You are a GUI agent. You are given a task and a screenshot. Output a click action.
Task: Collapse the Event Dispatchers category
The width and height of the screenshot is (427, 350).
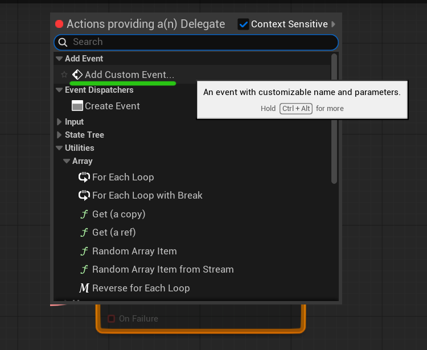coord(59,90)
